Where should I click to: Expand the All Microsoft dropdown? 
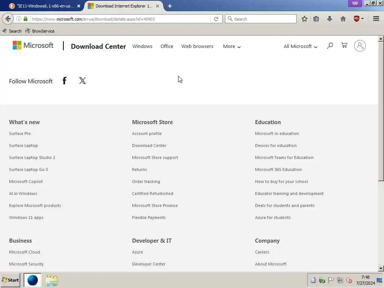[x=300, y=46]
